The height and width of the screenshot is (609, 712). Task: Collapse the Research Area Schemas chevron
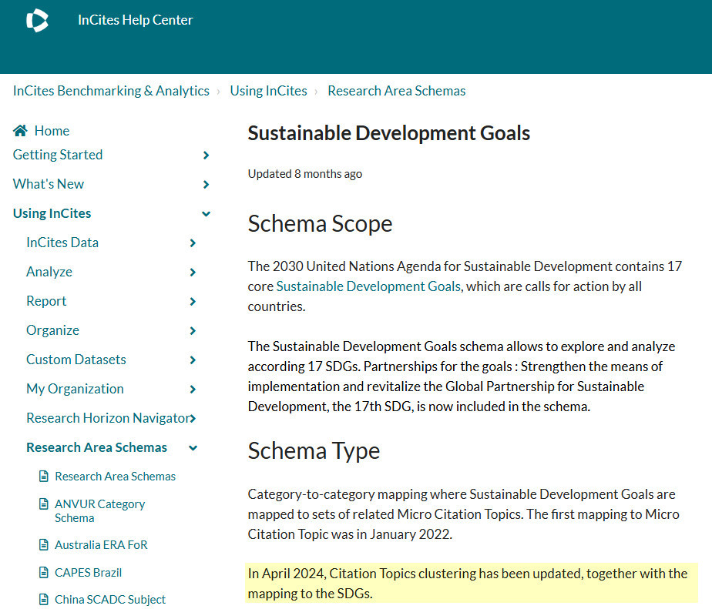click(193, 448)
